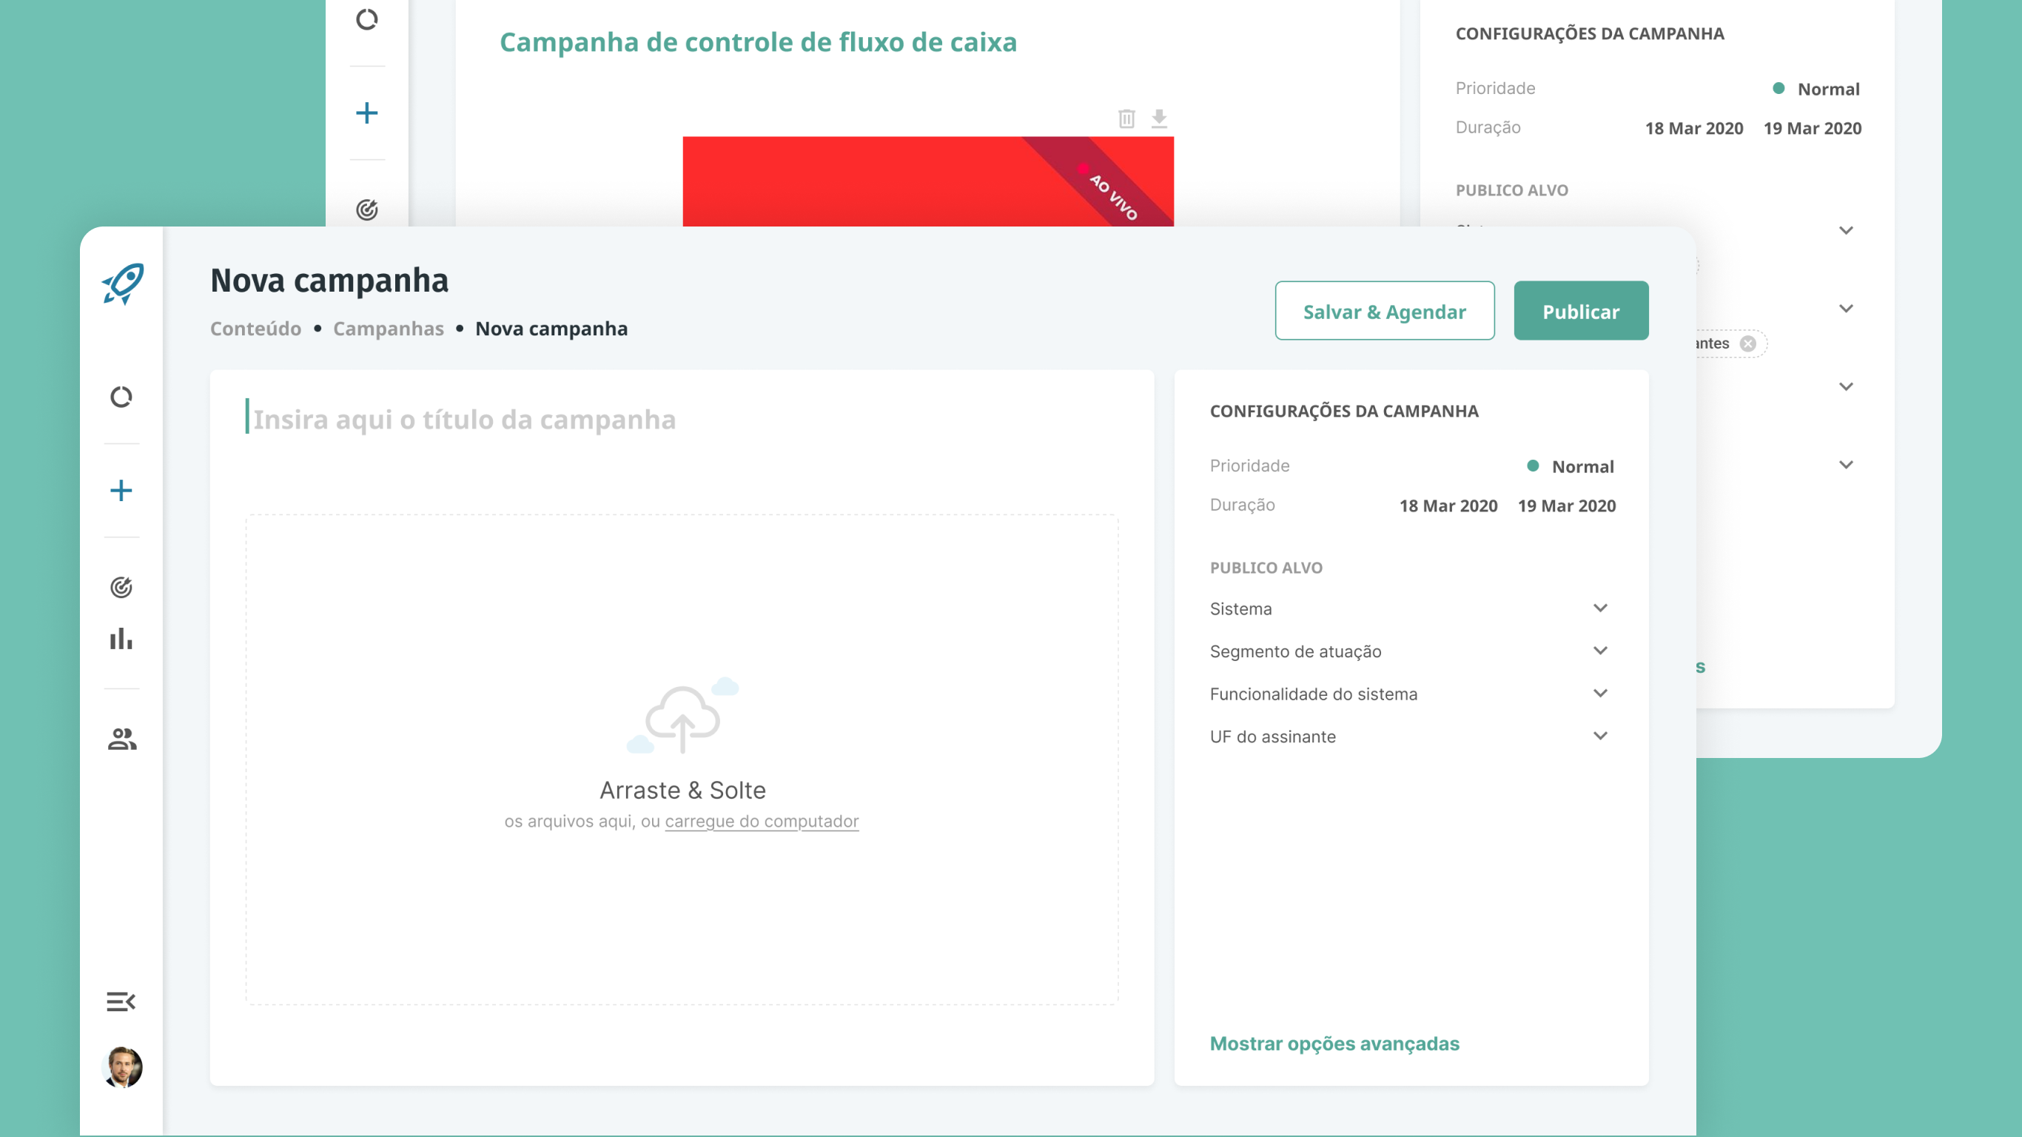Click the trash delete icon above banner
The image size is (2022, 1137).
(x=1126, y=118)
